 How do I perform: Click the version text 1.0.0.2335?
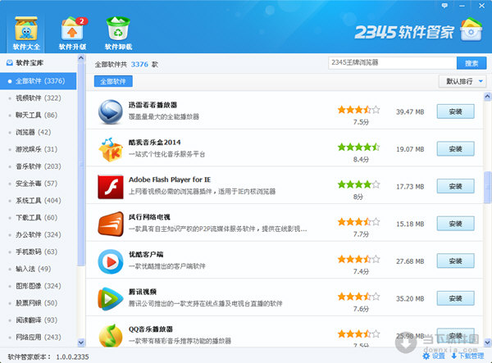pyautogui.click(x=72, y=356)
